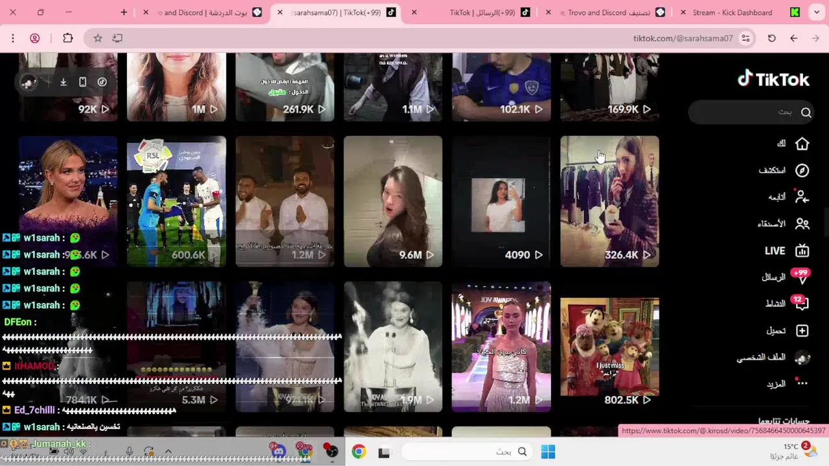Click the microphone icon in the taskbar overlay
Viewport: 829px width, 466px height.
pos(130,452)
